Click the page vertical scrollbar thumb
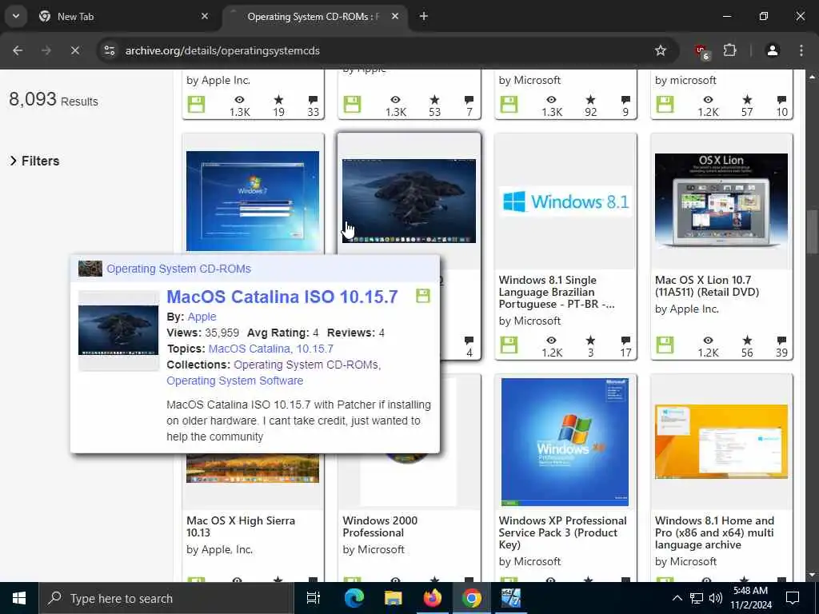819x614 pixels. pos(812,233)
